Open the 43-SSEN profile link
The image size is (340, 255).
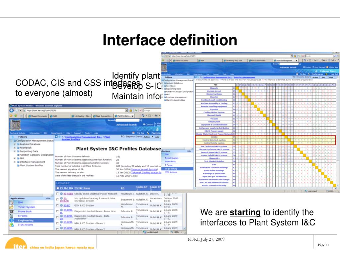68,194
